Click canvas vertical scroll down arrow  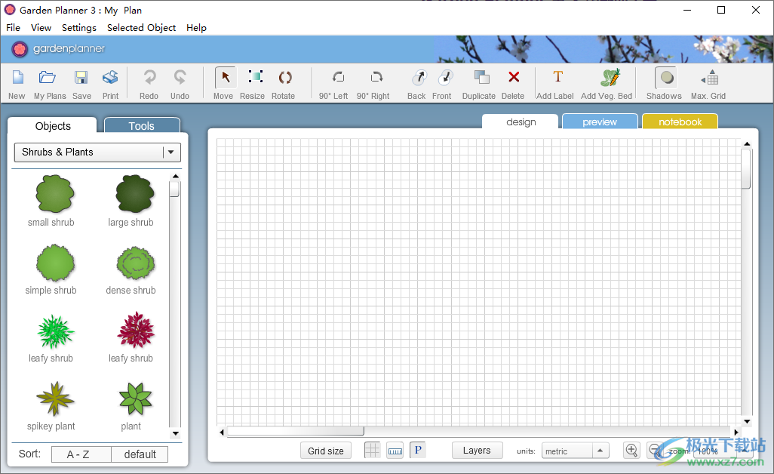tap(747, 422)
